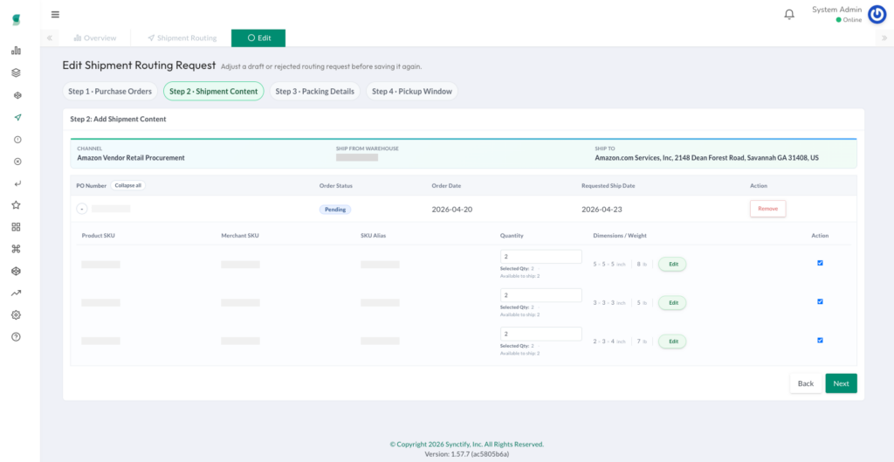This screenshot has width=894, height=462.
Task: Go to Step 3 · Packing Details
Action: click(314, 91)
